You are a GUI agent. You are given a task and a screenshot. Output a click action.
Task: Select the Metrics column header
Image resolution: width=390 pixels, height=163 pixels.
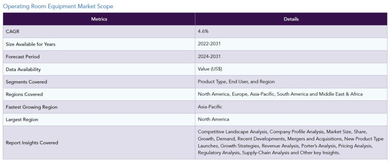(x=99, y=19)
